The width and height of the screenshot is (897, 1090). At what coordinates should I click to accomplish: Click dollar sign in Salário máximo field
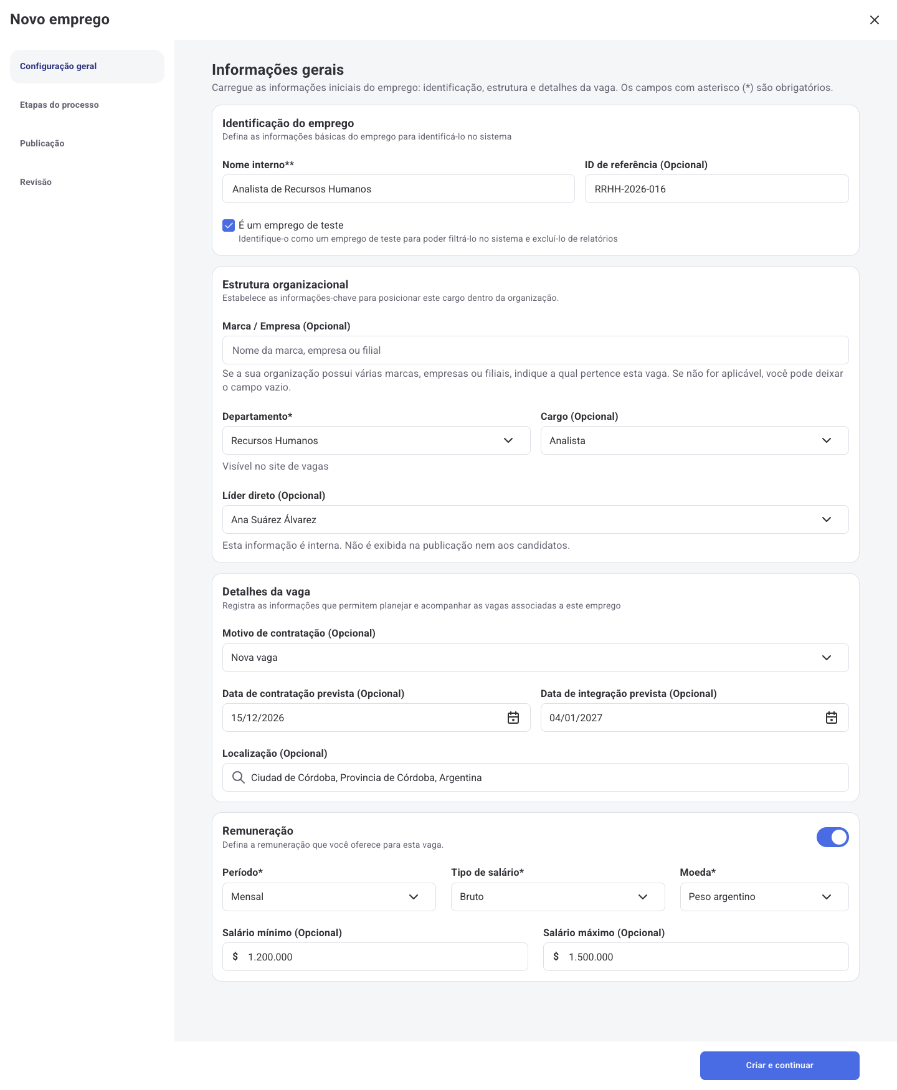click(x=556, y=956)
